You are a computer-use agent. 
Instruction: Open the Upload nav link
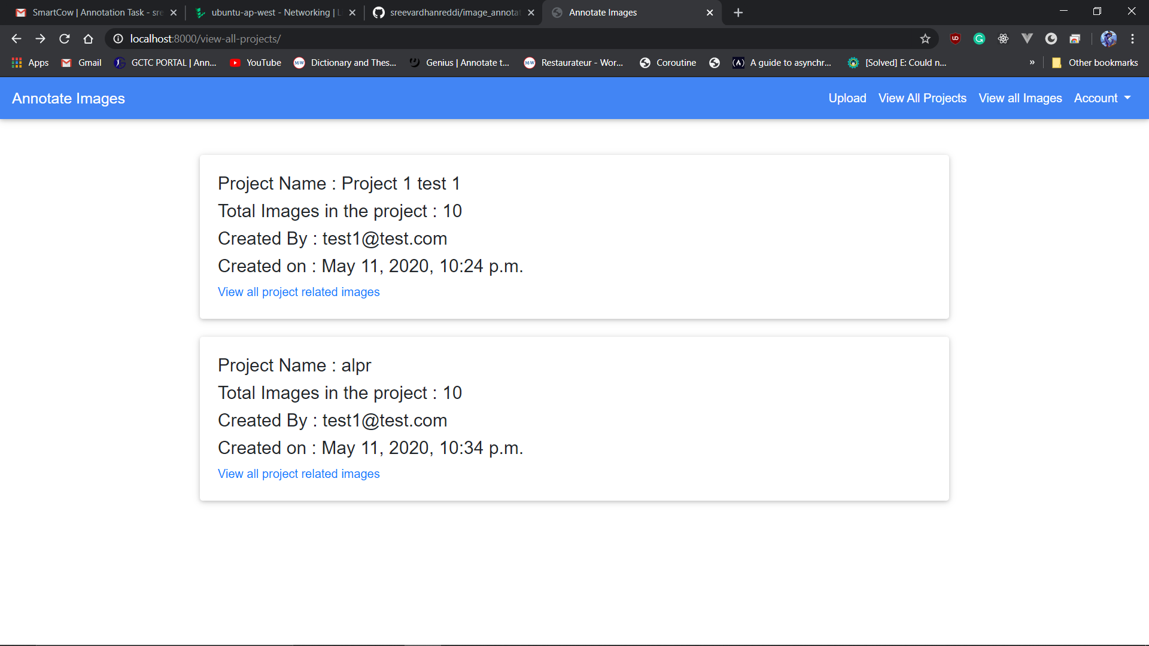coord(847,98)
